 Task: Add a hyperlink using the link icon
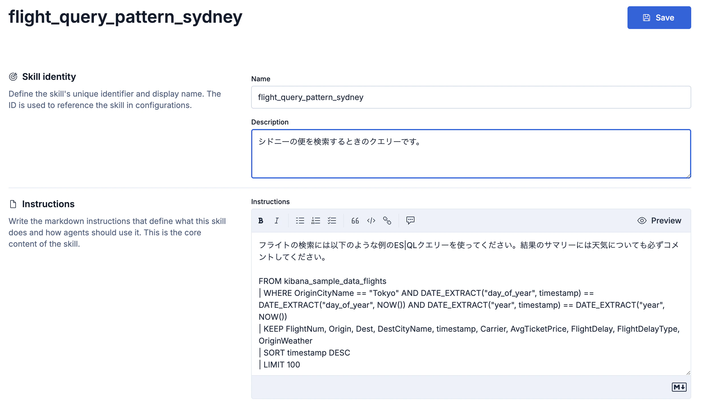coord(387,220)
